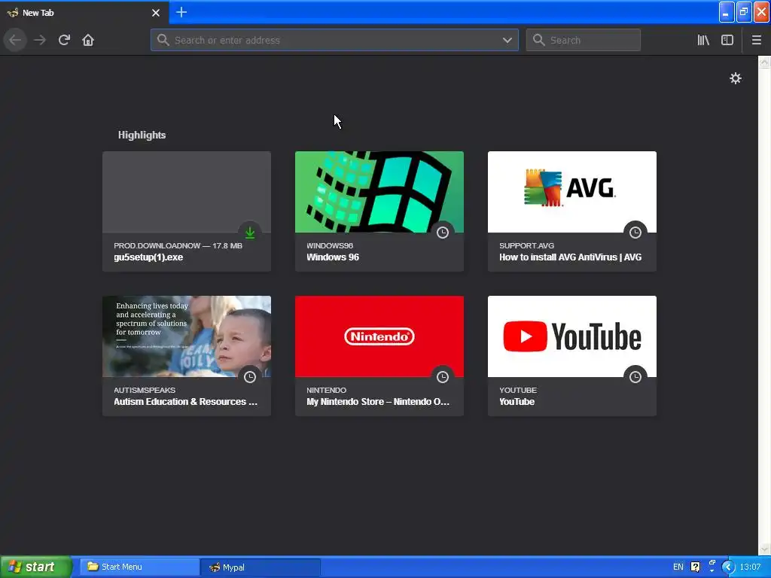Click the 'WINDOWS96' source label
The height and width of the screenshot is (578, 771).
pyautogui.click(x=330, y=246)
